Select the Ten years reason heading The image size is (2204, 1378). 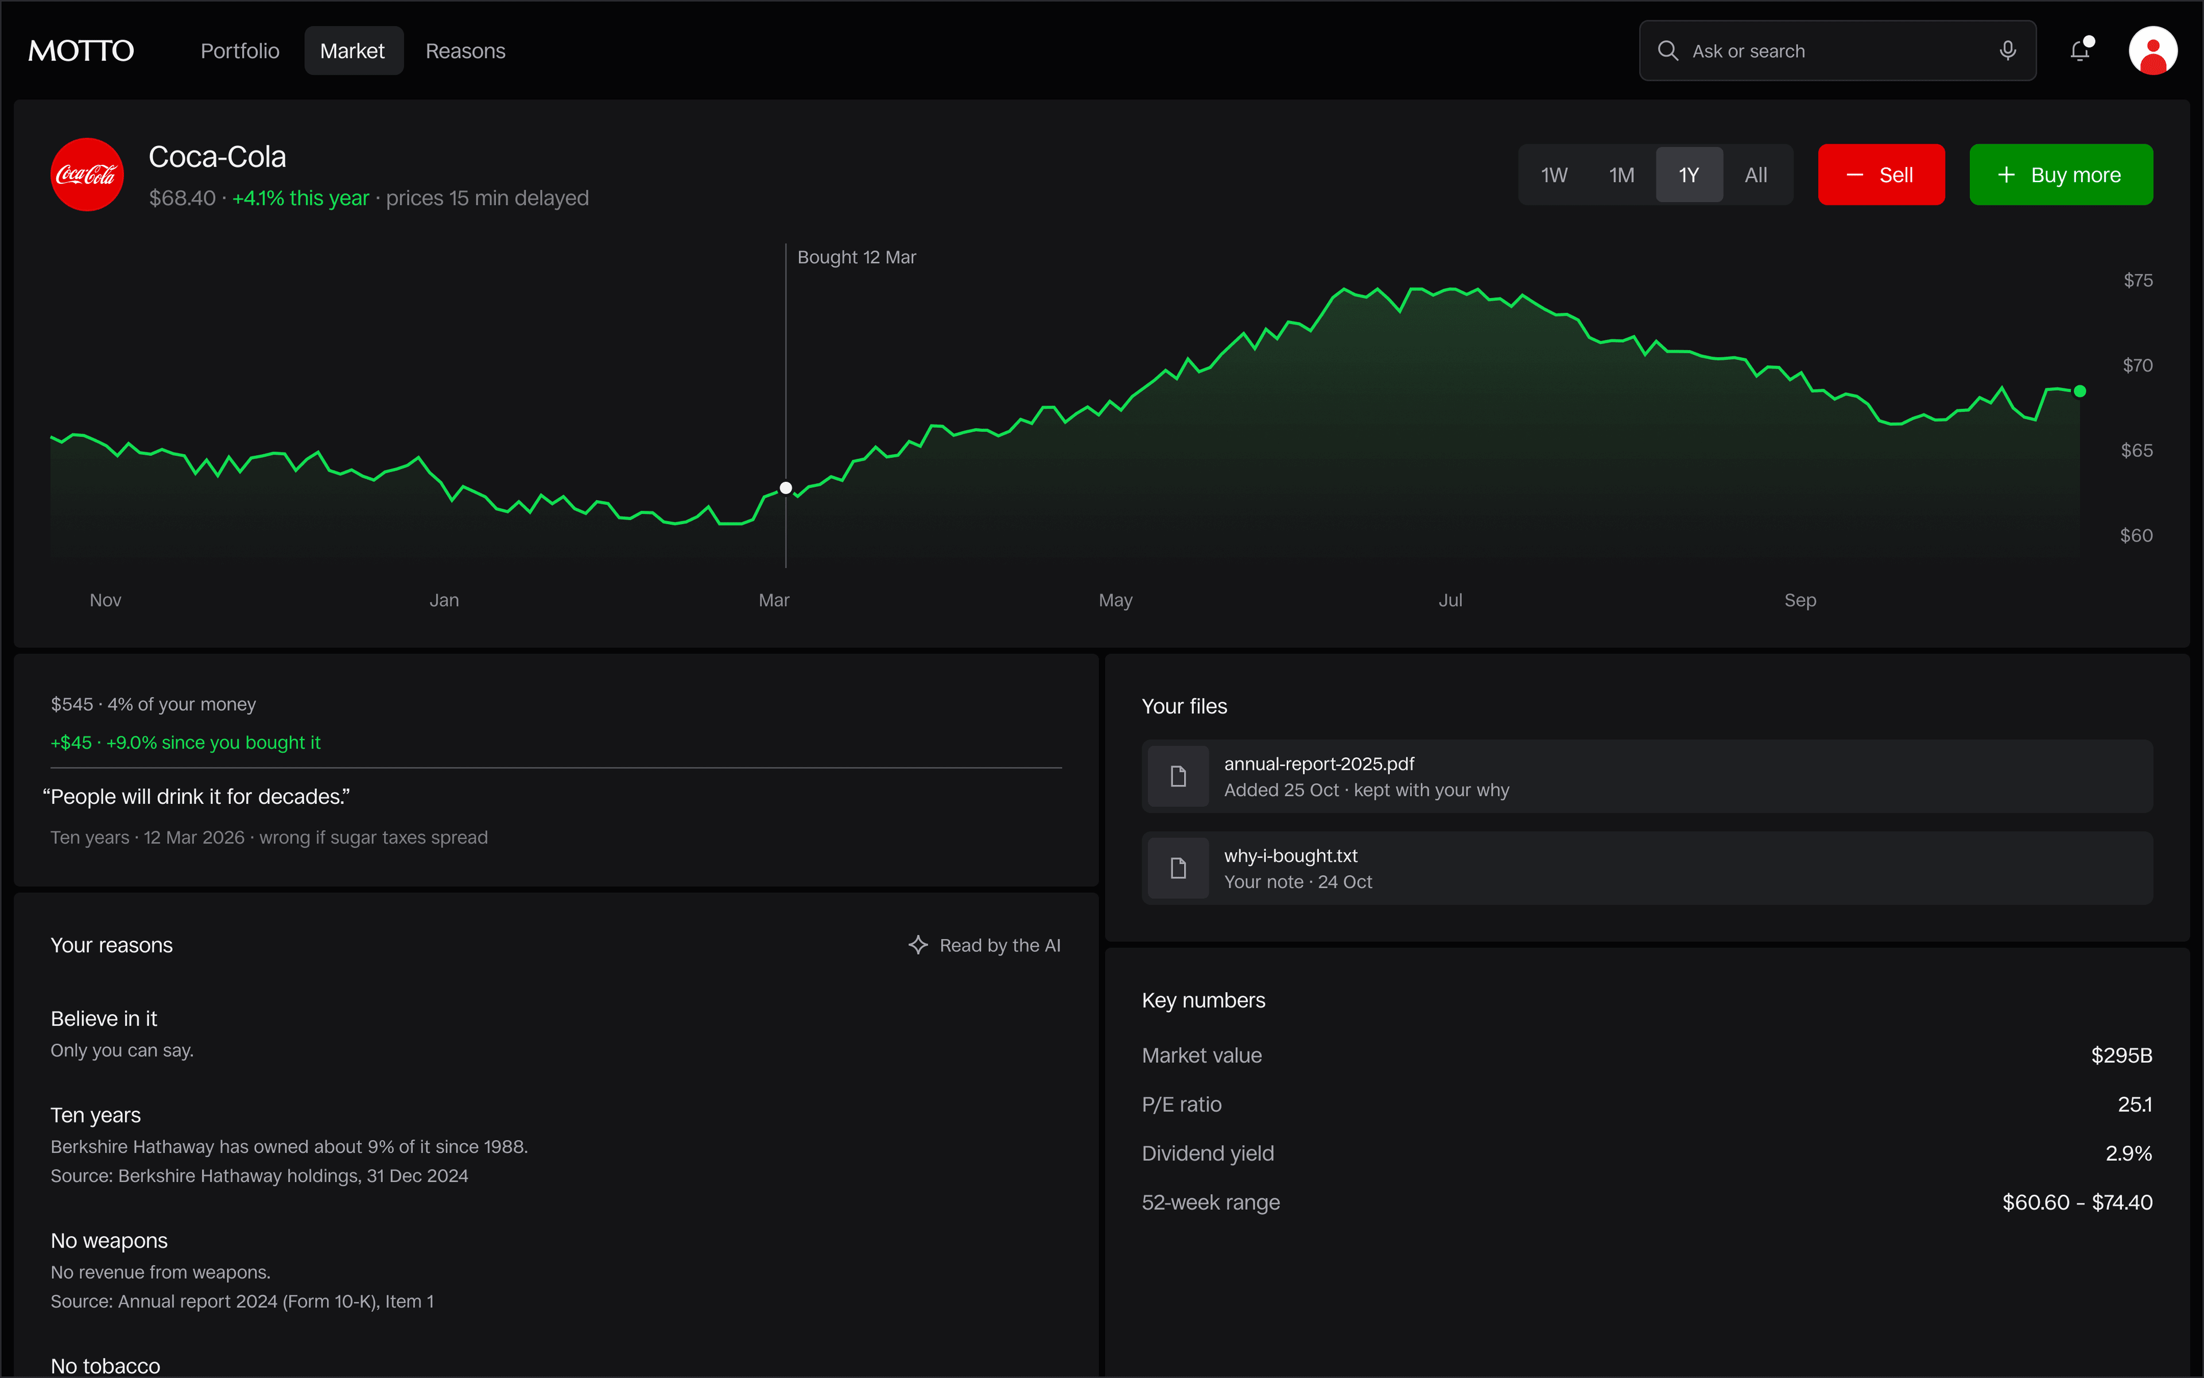(x=96, y=1114)
